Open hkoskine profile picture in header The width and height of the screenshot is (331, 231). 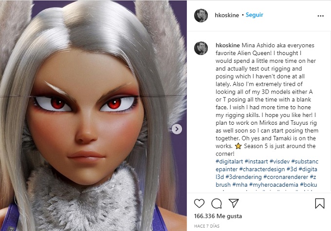201,16
